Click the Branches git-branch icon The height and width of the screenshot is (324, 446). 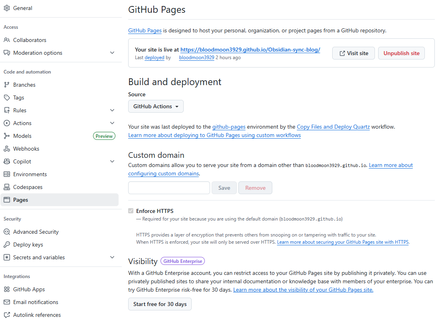point(7,85)
